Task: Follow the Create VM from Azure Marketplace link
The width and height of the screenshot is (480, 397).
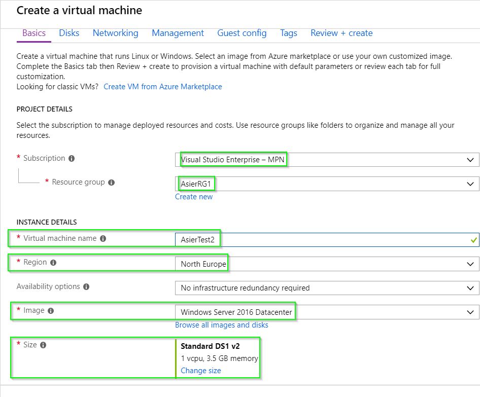Action: tap(162, 87)
